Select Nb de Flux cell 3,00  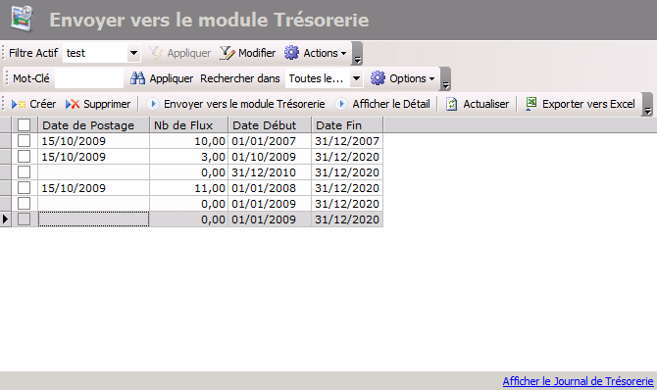point(189,157)
